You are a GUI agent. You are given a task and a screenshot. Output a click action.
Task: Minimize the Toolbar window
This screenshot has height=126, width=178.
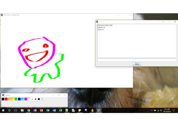tap(53, 95)
